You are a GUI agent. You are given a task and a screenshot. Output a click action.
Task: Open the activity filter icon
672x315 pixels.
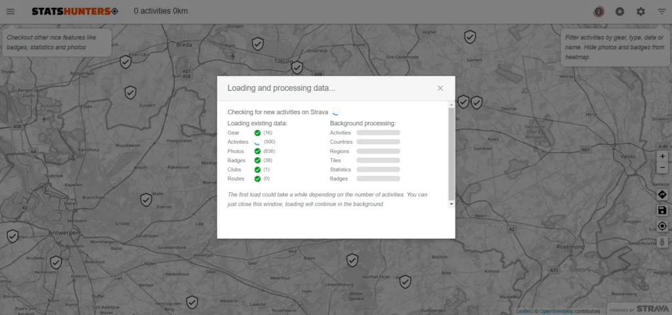(x=661, y=11)
